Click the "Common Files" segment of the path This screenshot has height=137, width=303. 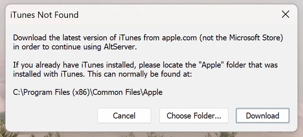point(117,92)
